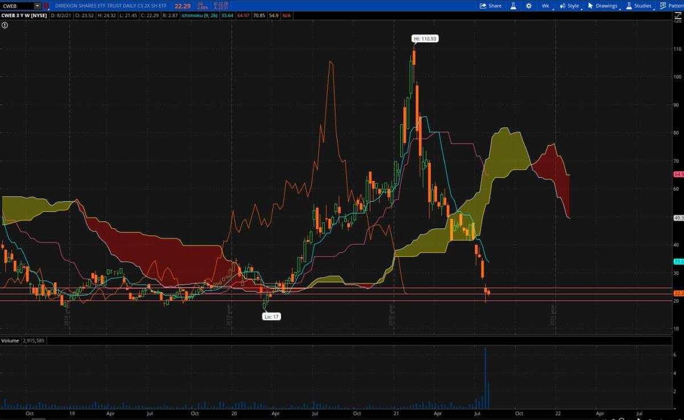Click the Volume subgraph label
The image size is (684, 420).
10,340
